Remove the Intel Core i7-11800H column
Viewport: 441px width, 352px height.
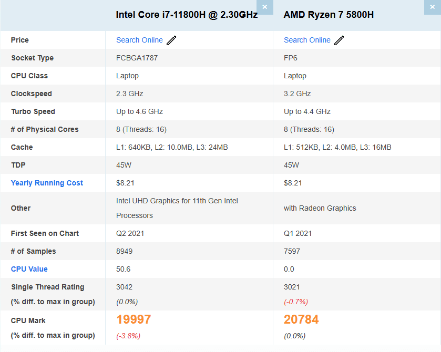pyautogui.click(x=264, y=7)
